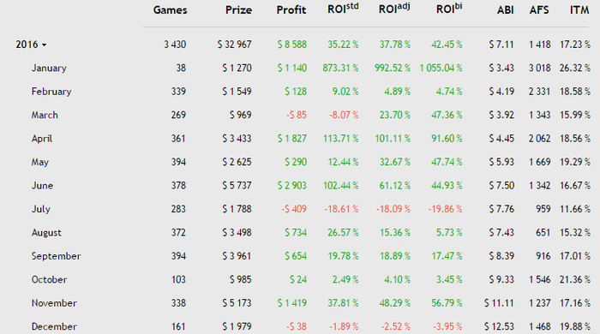Select the November row label
Image resolution: width=600 pixels, height=334 pixels.
tap(54, 303)
